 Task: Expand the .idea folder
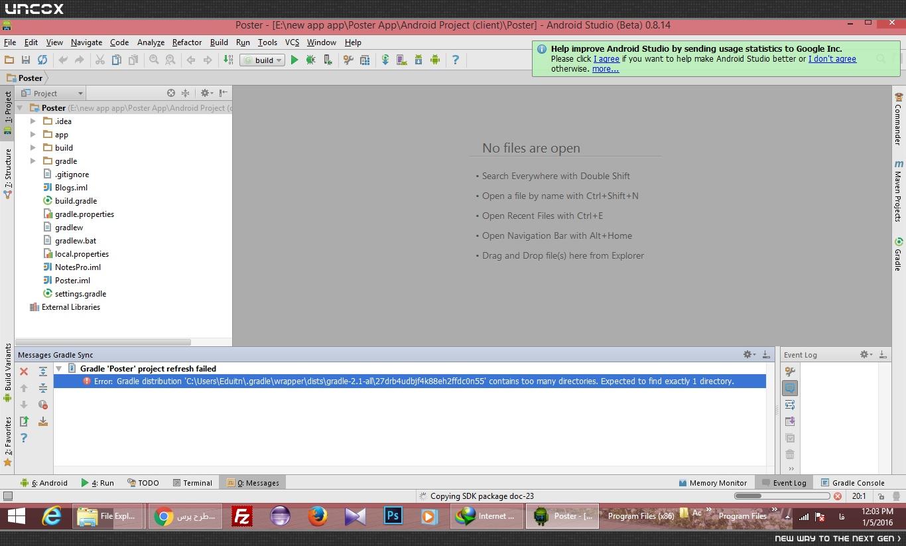click(x=33, y=121)
